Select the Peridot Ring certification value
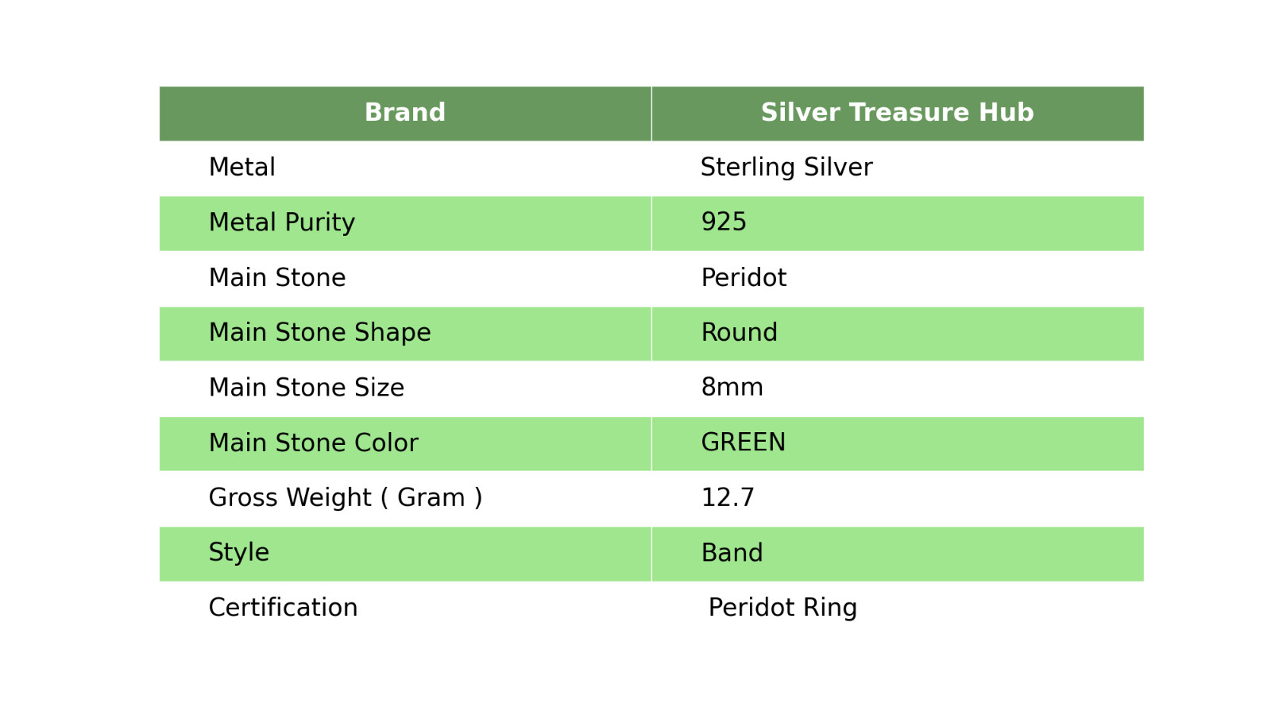 tap(782, 608)
